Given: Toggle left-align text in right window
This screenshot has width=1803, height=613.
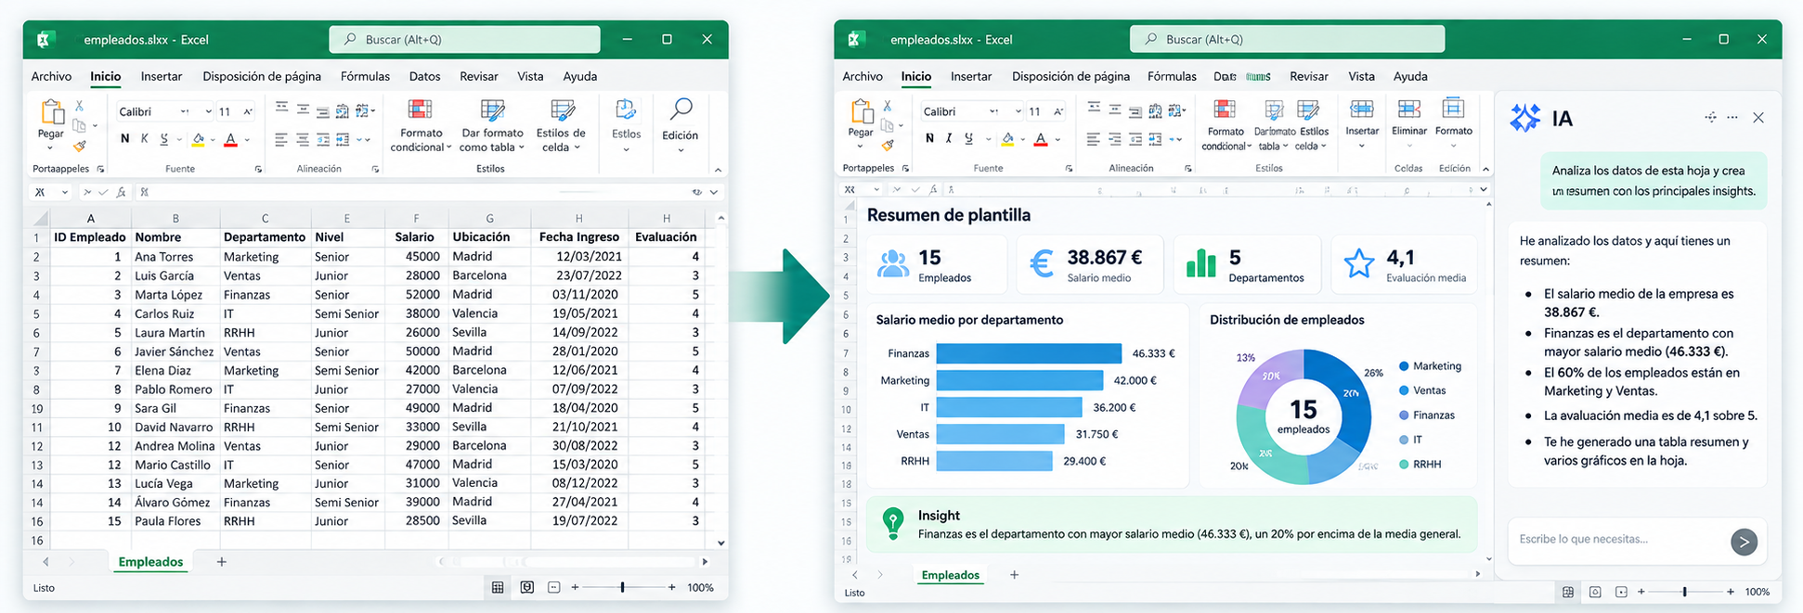Looking at the screenshot, I should pyautogui.click(x=1093, y=139).
